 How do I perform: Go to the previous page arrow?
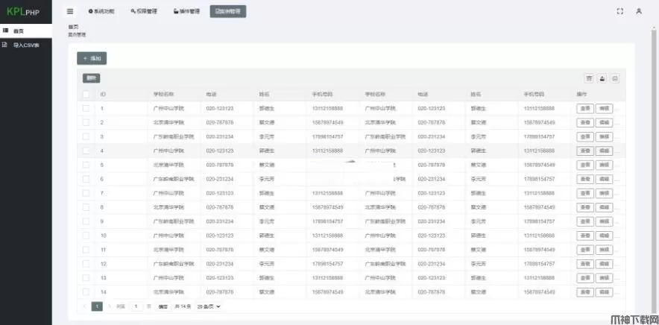point(85,306)
